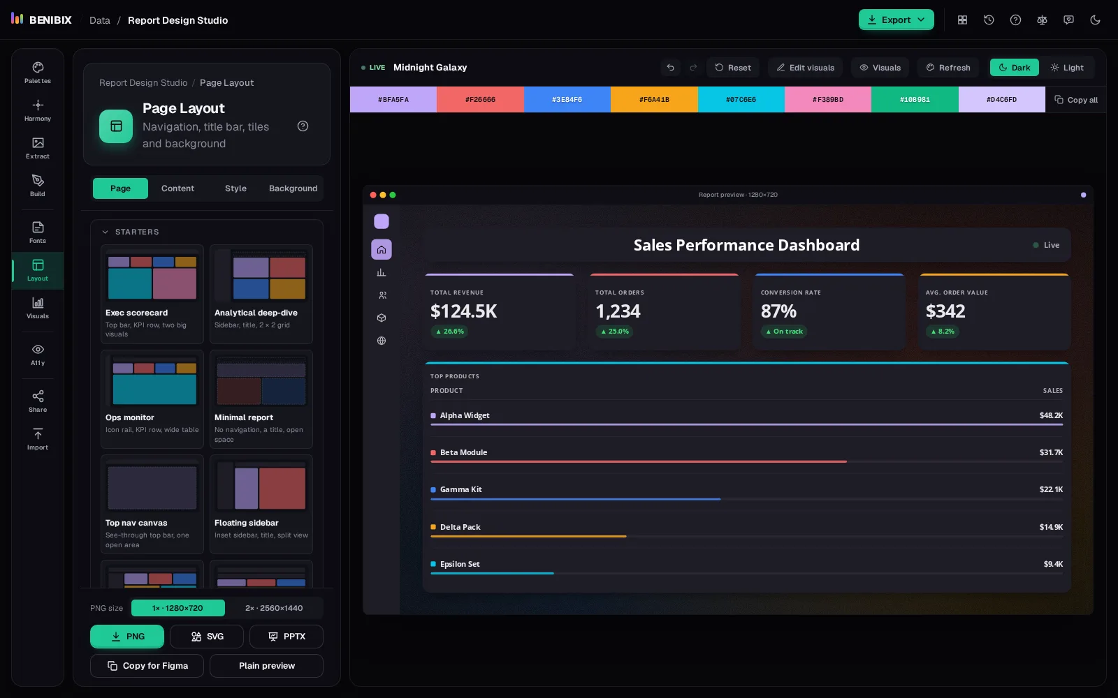
Task: Select the Page tab
Action: coord(120,188)
